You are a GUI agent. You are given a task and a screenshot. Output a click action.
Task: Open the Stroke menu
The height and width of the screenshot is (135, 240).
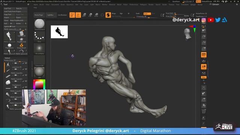[x=164, y=4]
